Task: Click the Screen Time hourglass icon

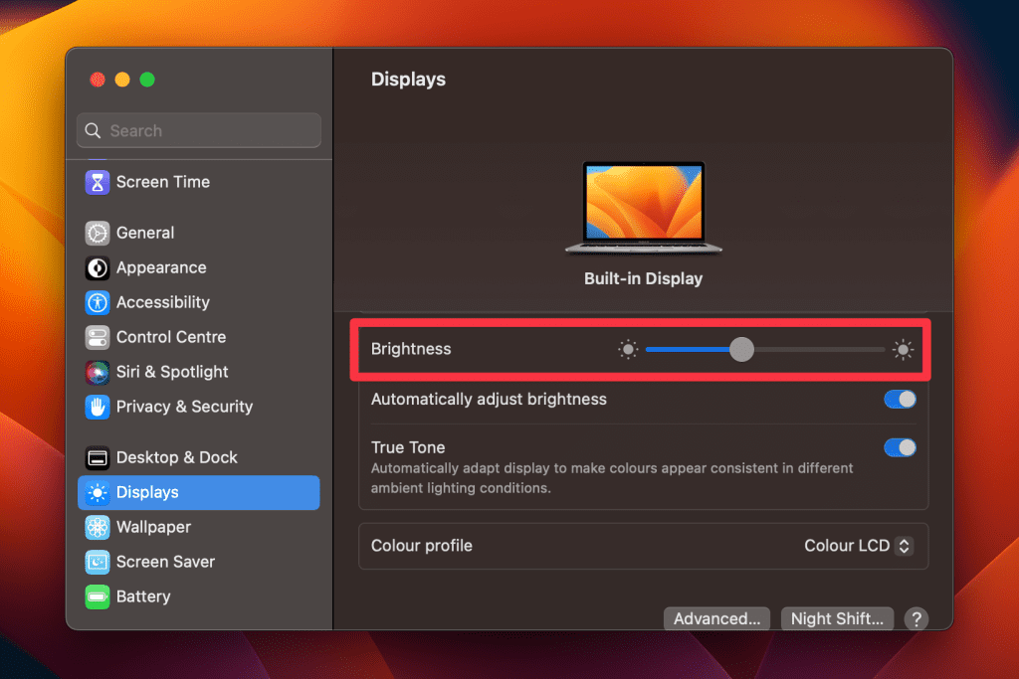Action: [x=97, y=182]
